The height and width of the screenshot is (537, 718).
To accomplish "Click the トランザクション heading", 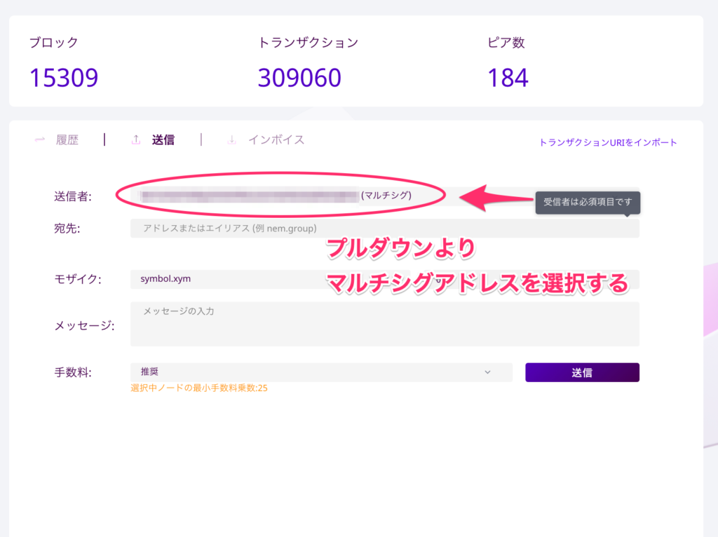I will (309, 43).
